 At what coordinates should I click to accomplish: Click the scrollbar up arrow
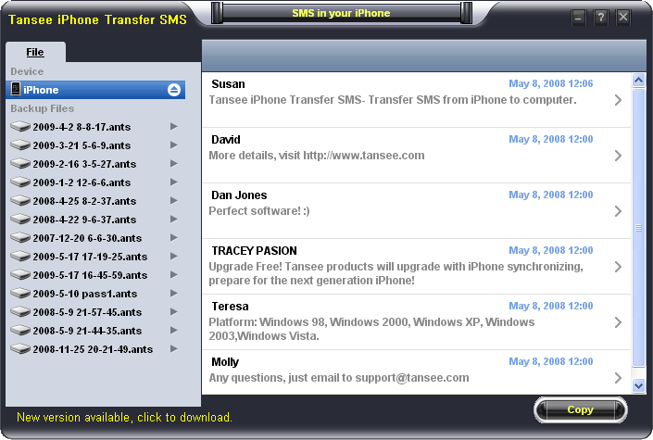[638, 80]
